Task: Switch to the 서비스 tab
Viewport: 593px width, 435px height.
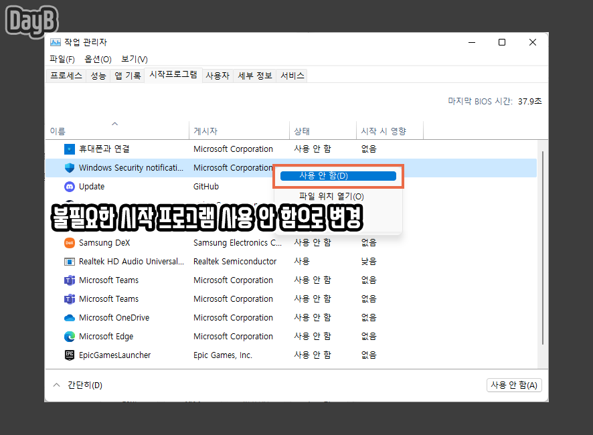Action: 292,76
